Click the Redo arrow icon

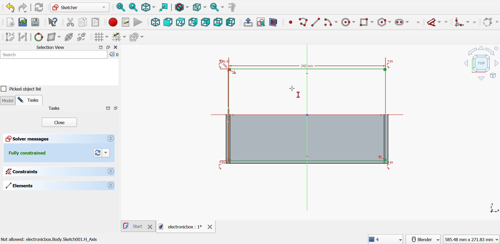23,8
